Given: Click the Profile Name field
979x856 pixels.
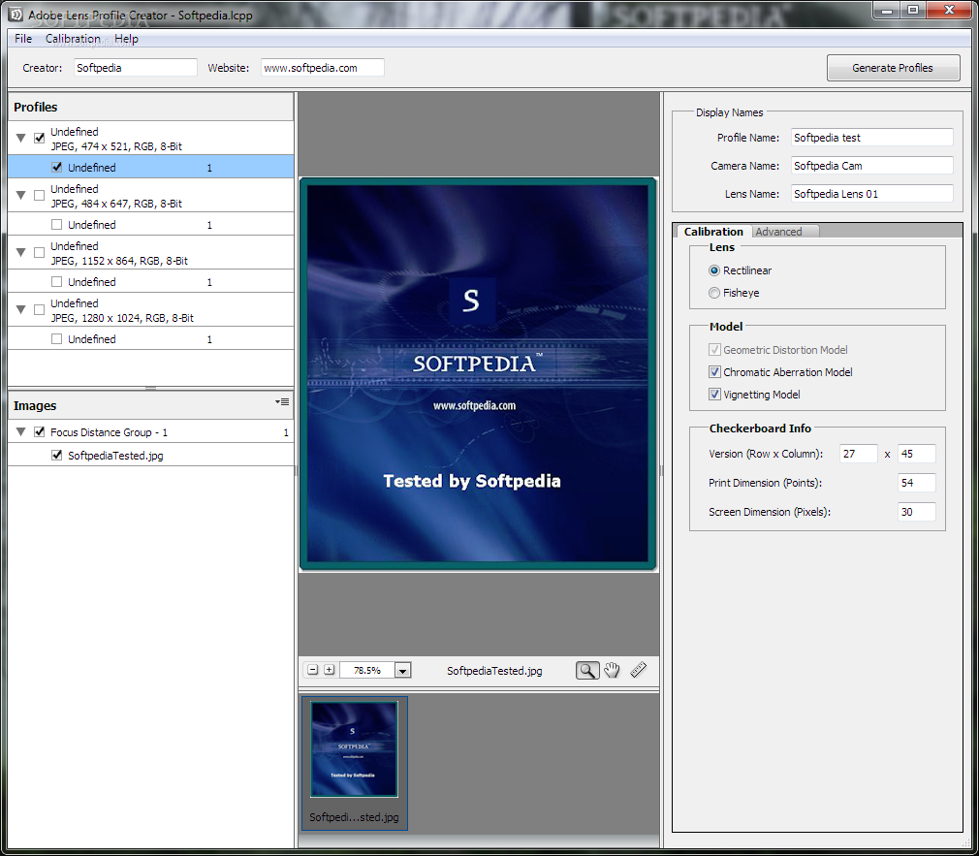Looking at the screenshot, I should (x=872, y=138).
